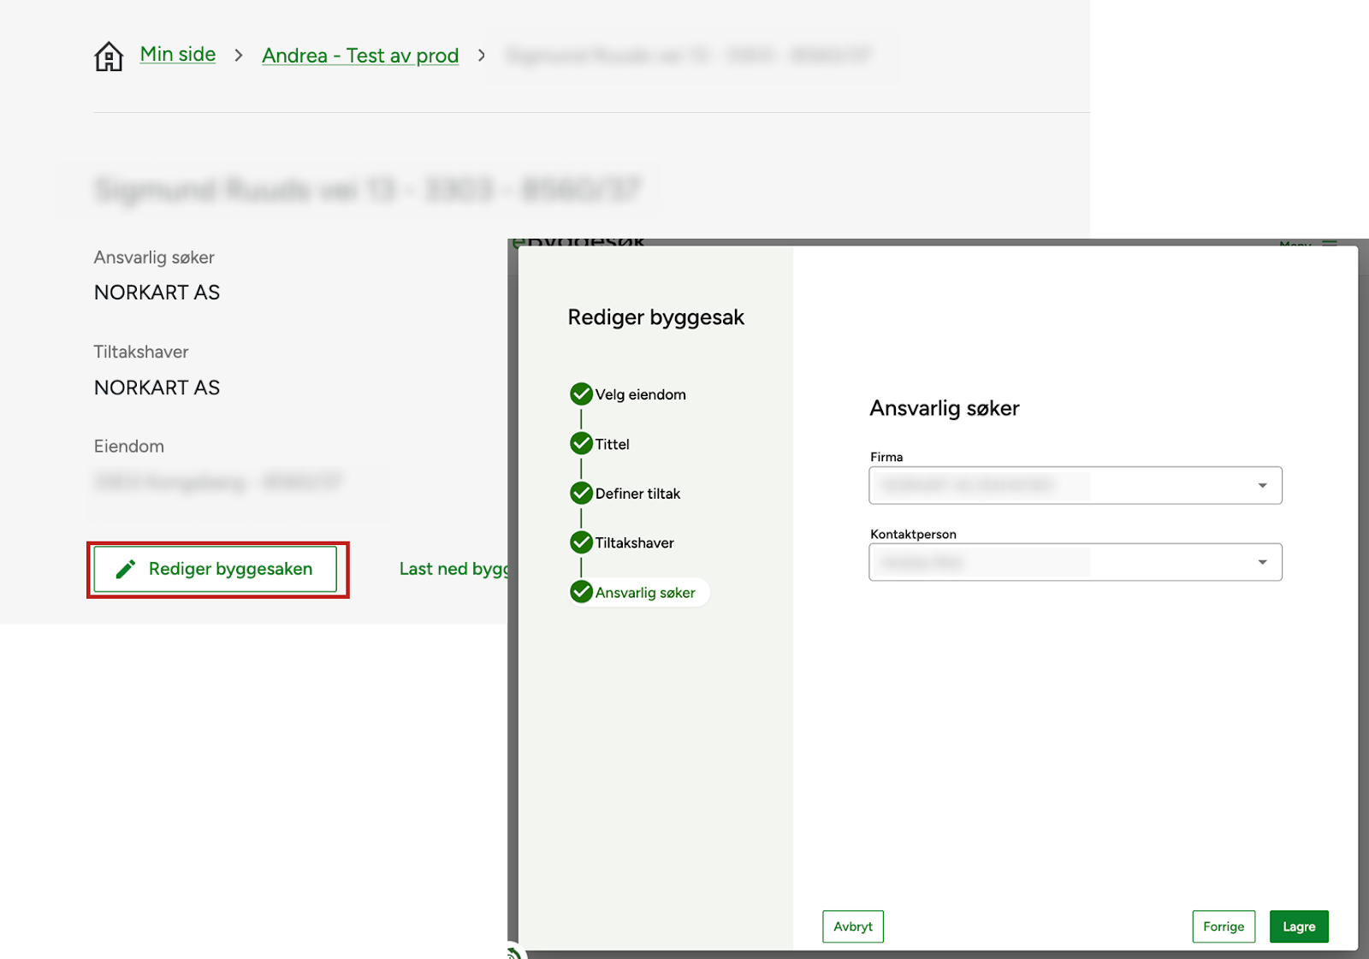Click the pencil edit icon
Screen dimensions: 1369x959
pyautogui.click(x=126, y=569)
